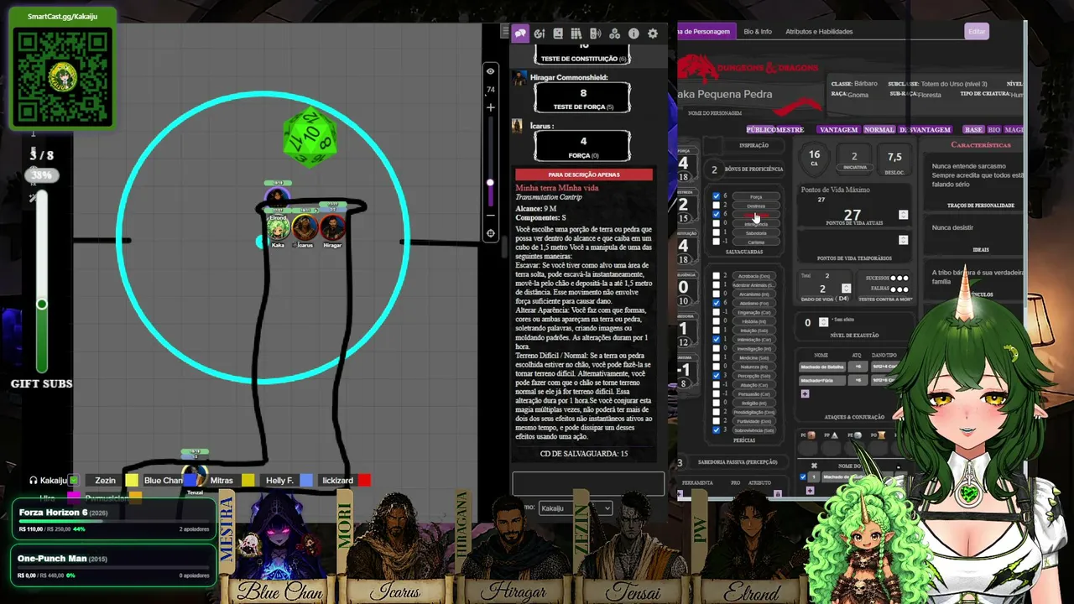Switch to the Bio & Info tab

coord(758,32)
